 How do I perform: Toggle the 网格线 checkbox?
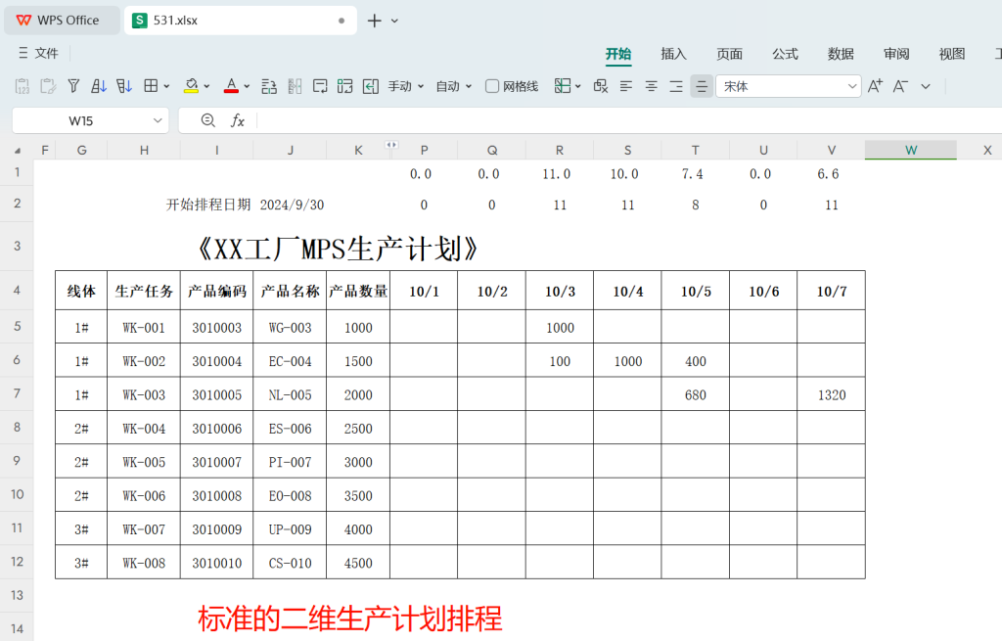pyautogui.click(x=492, y=86)
